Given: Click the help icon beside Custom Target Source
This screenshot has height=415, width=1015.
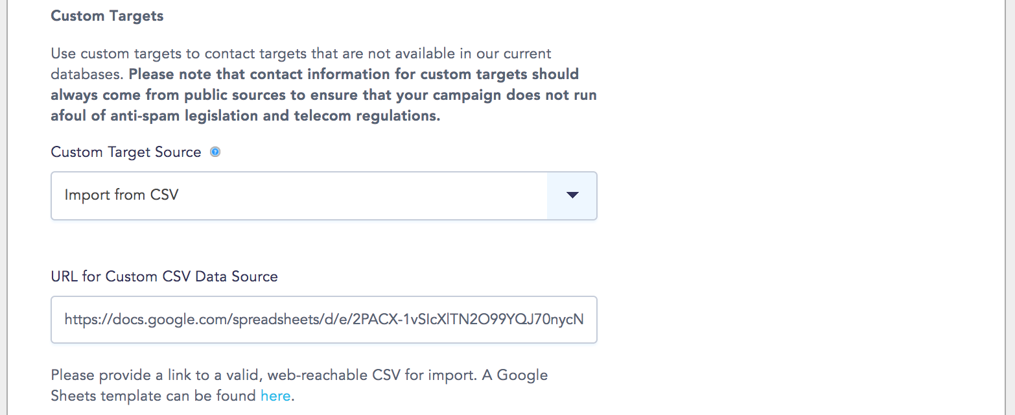Looking at the screenshot, I should (x=216, y=152).
